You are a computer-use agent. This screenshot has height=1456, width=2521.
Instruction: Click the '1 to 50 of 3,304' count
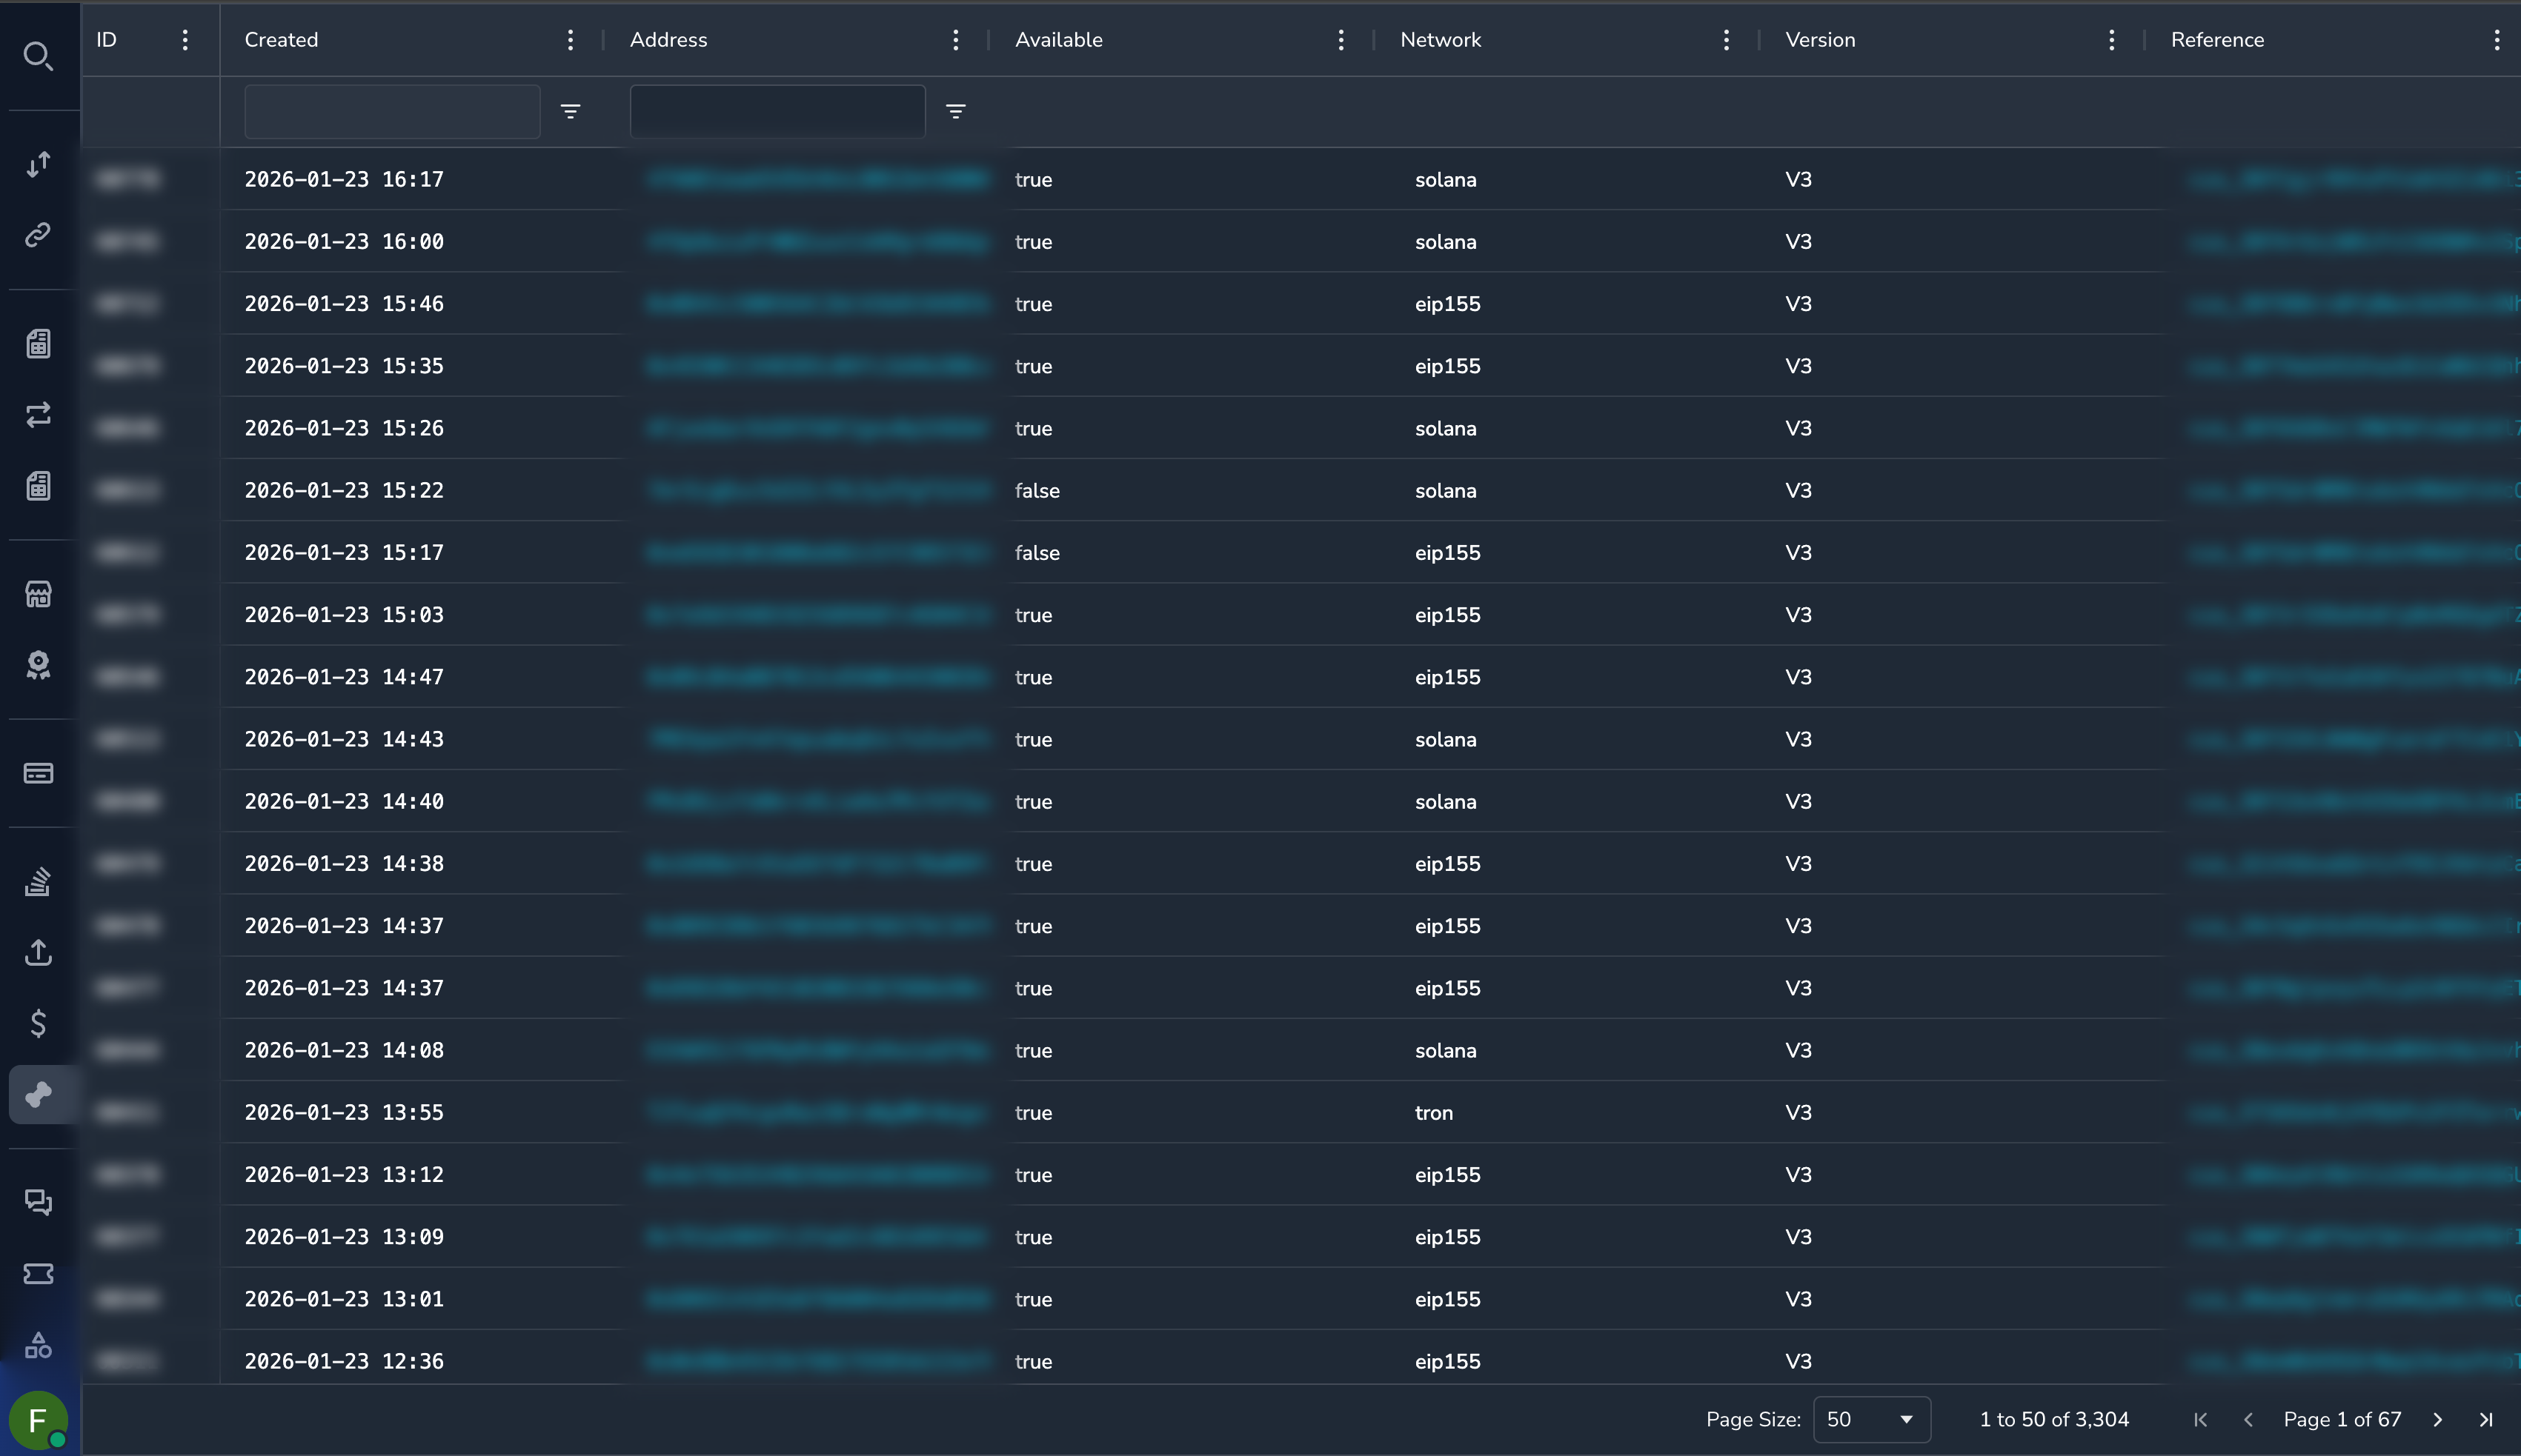[x=2054, y=1419]
